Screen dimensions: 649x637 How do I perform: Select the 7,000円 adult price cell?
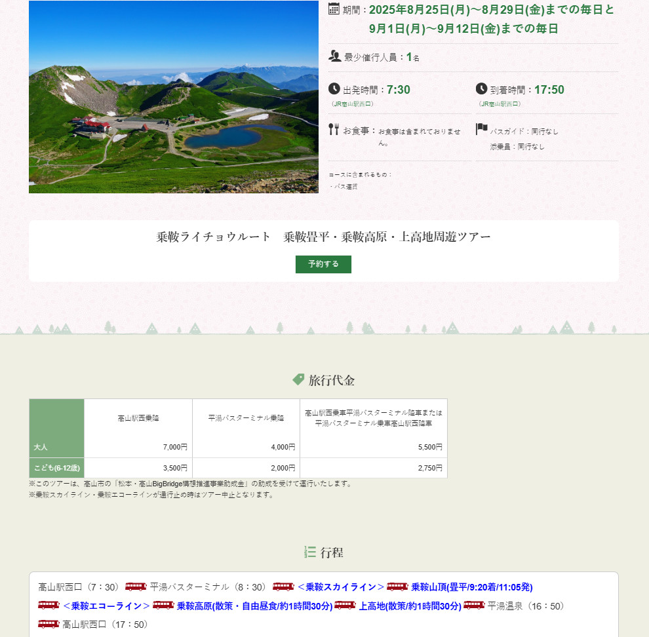point(138,447)
